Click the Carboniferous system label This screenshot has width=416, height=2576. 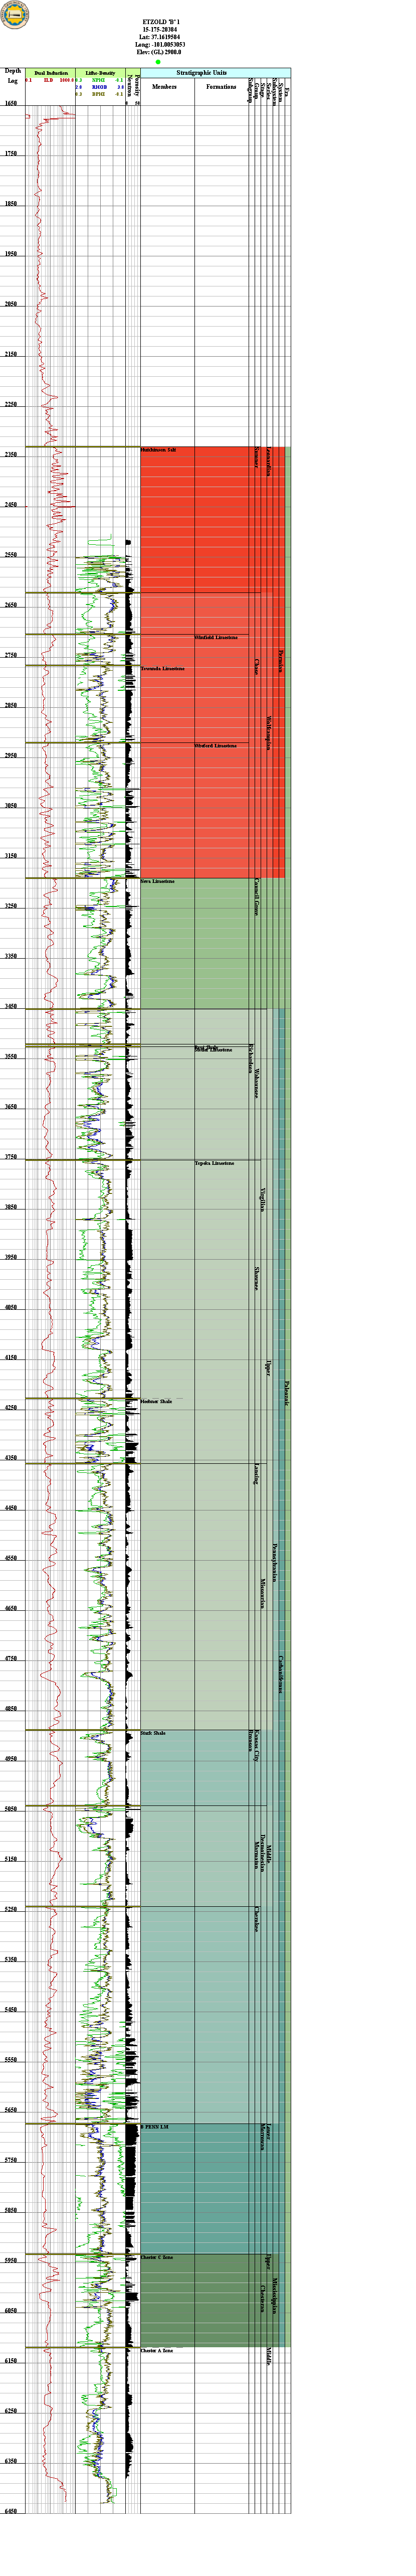pos(281,1674)
